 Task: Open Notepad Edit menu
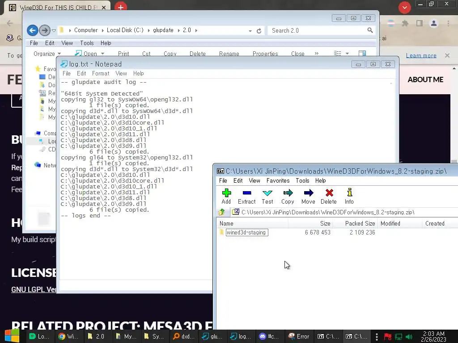(x=81, y=74)
